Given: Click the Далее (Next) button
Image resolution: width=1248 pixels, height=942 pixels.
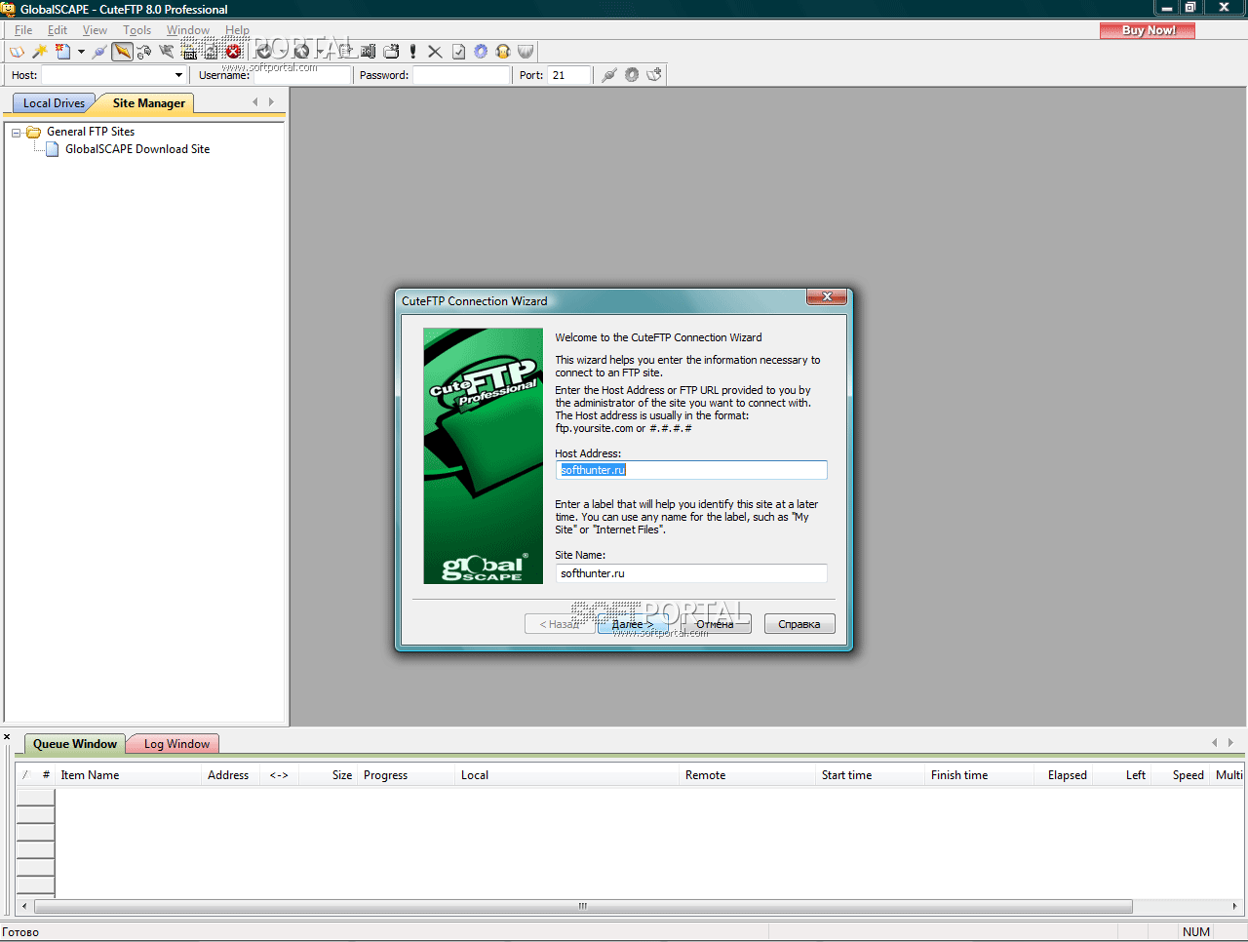Looking at the screenshot, I should coord(633,624).
